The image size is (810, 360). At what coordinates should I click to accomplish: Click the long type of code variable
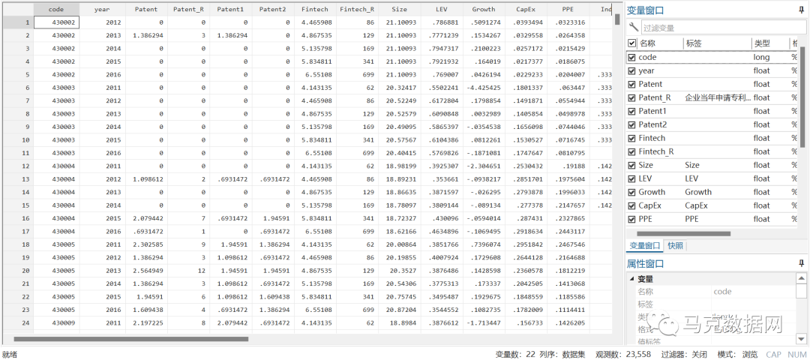(x=761, y=57)
